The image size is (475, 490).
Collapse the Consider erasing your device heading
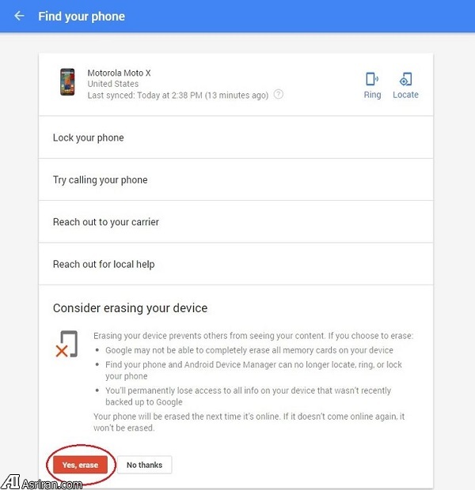click(x=130, y=308)
